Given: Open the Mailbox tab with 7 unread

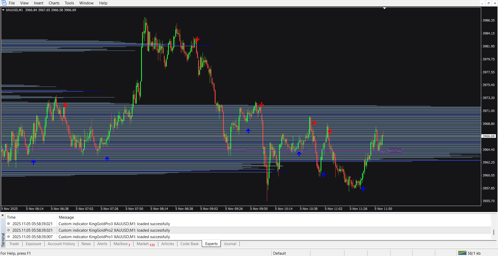Looking at the screenshot, I should coord(121,244).
